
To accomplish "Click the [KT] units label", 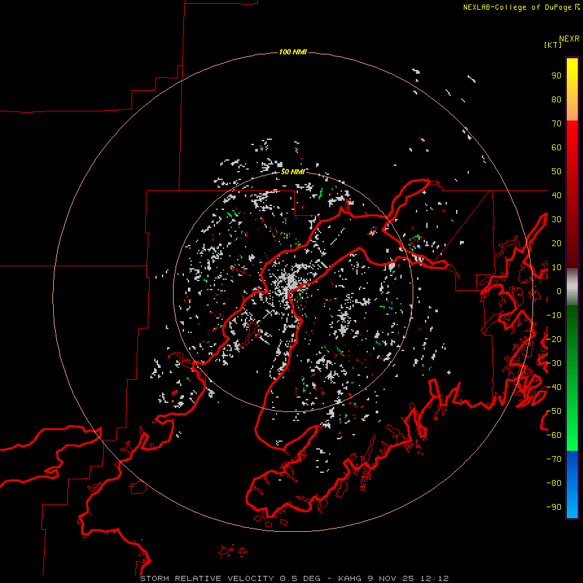I will click(553, 45).
